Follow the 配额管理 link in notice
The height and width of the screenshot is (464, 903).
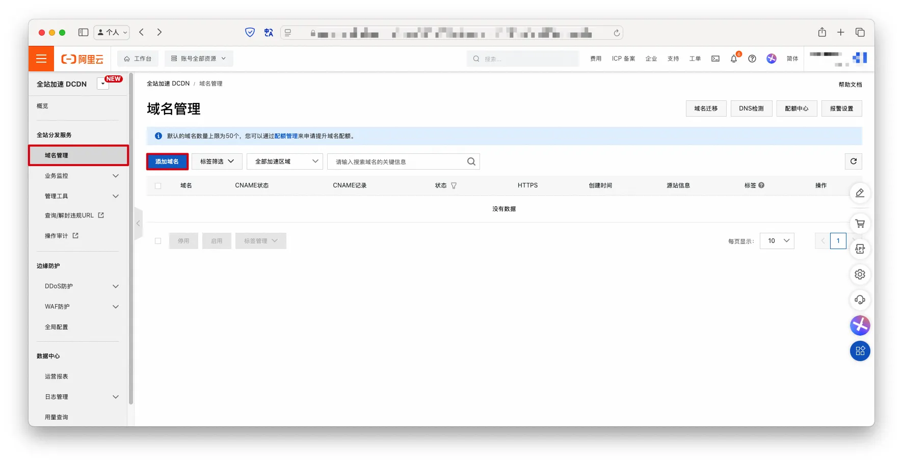286,136
